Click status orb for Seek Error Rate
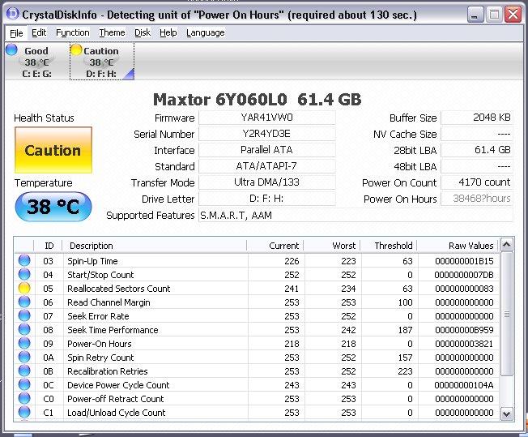528x437 pixels. click(x=24, y=315)
